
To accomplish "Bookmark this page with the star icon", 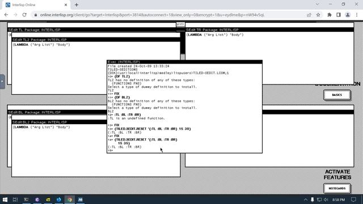I will 318,15.
